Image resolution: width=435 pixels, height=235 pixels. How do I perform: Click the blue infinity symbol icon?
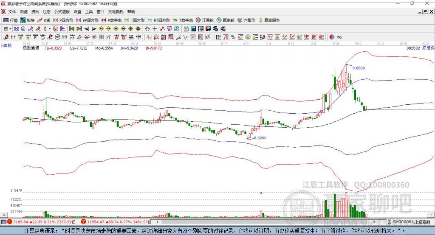pos(339,37)
